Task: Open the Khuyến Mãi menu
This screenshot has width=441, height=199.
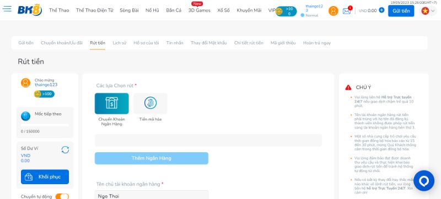Action: pyautogui.click(x=249, y=10)
